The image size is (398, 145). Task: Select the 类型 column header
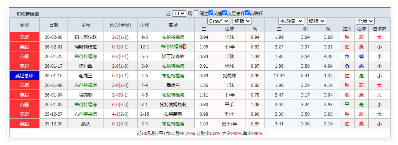click(x=24, y=25)
